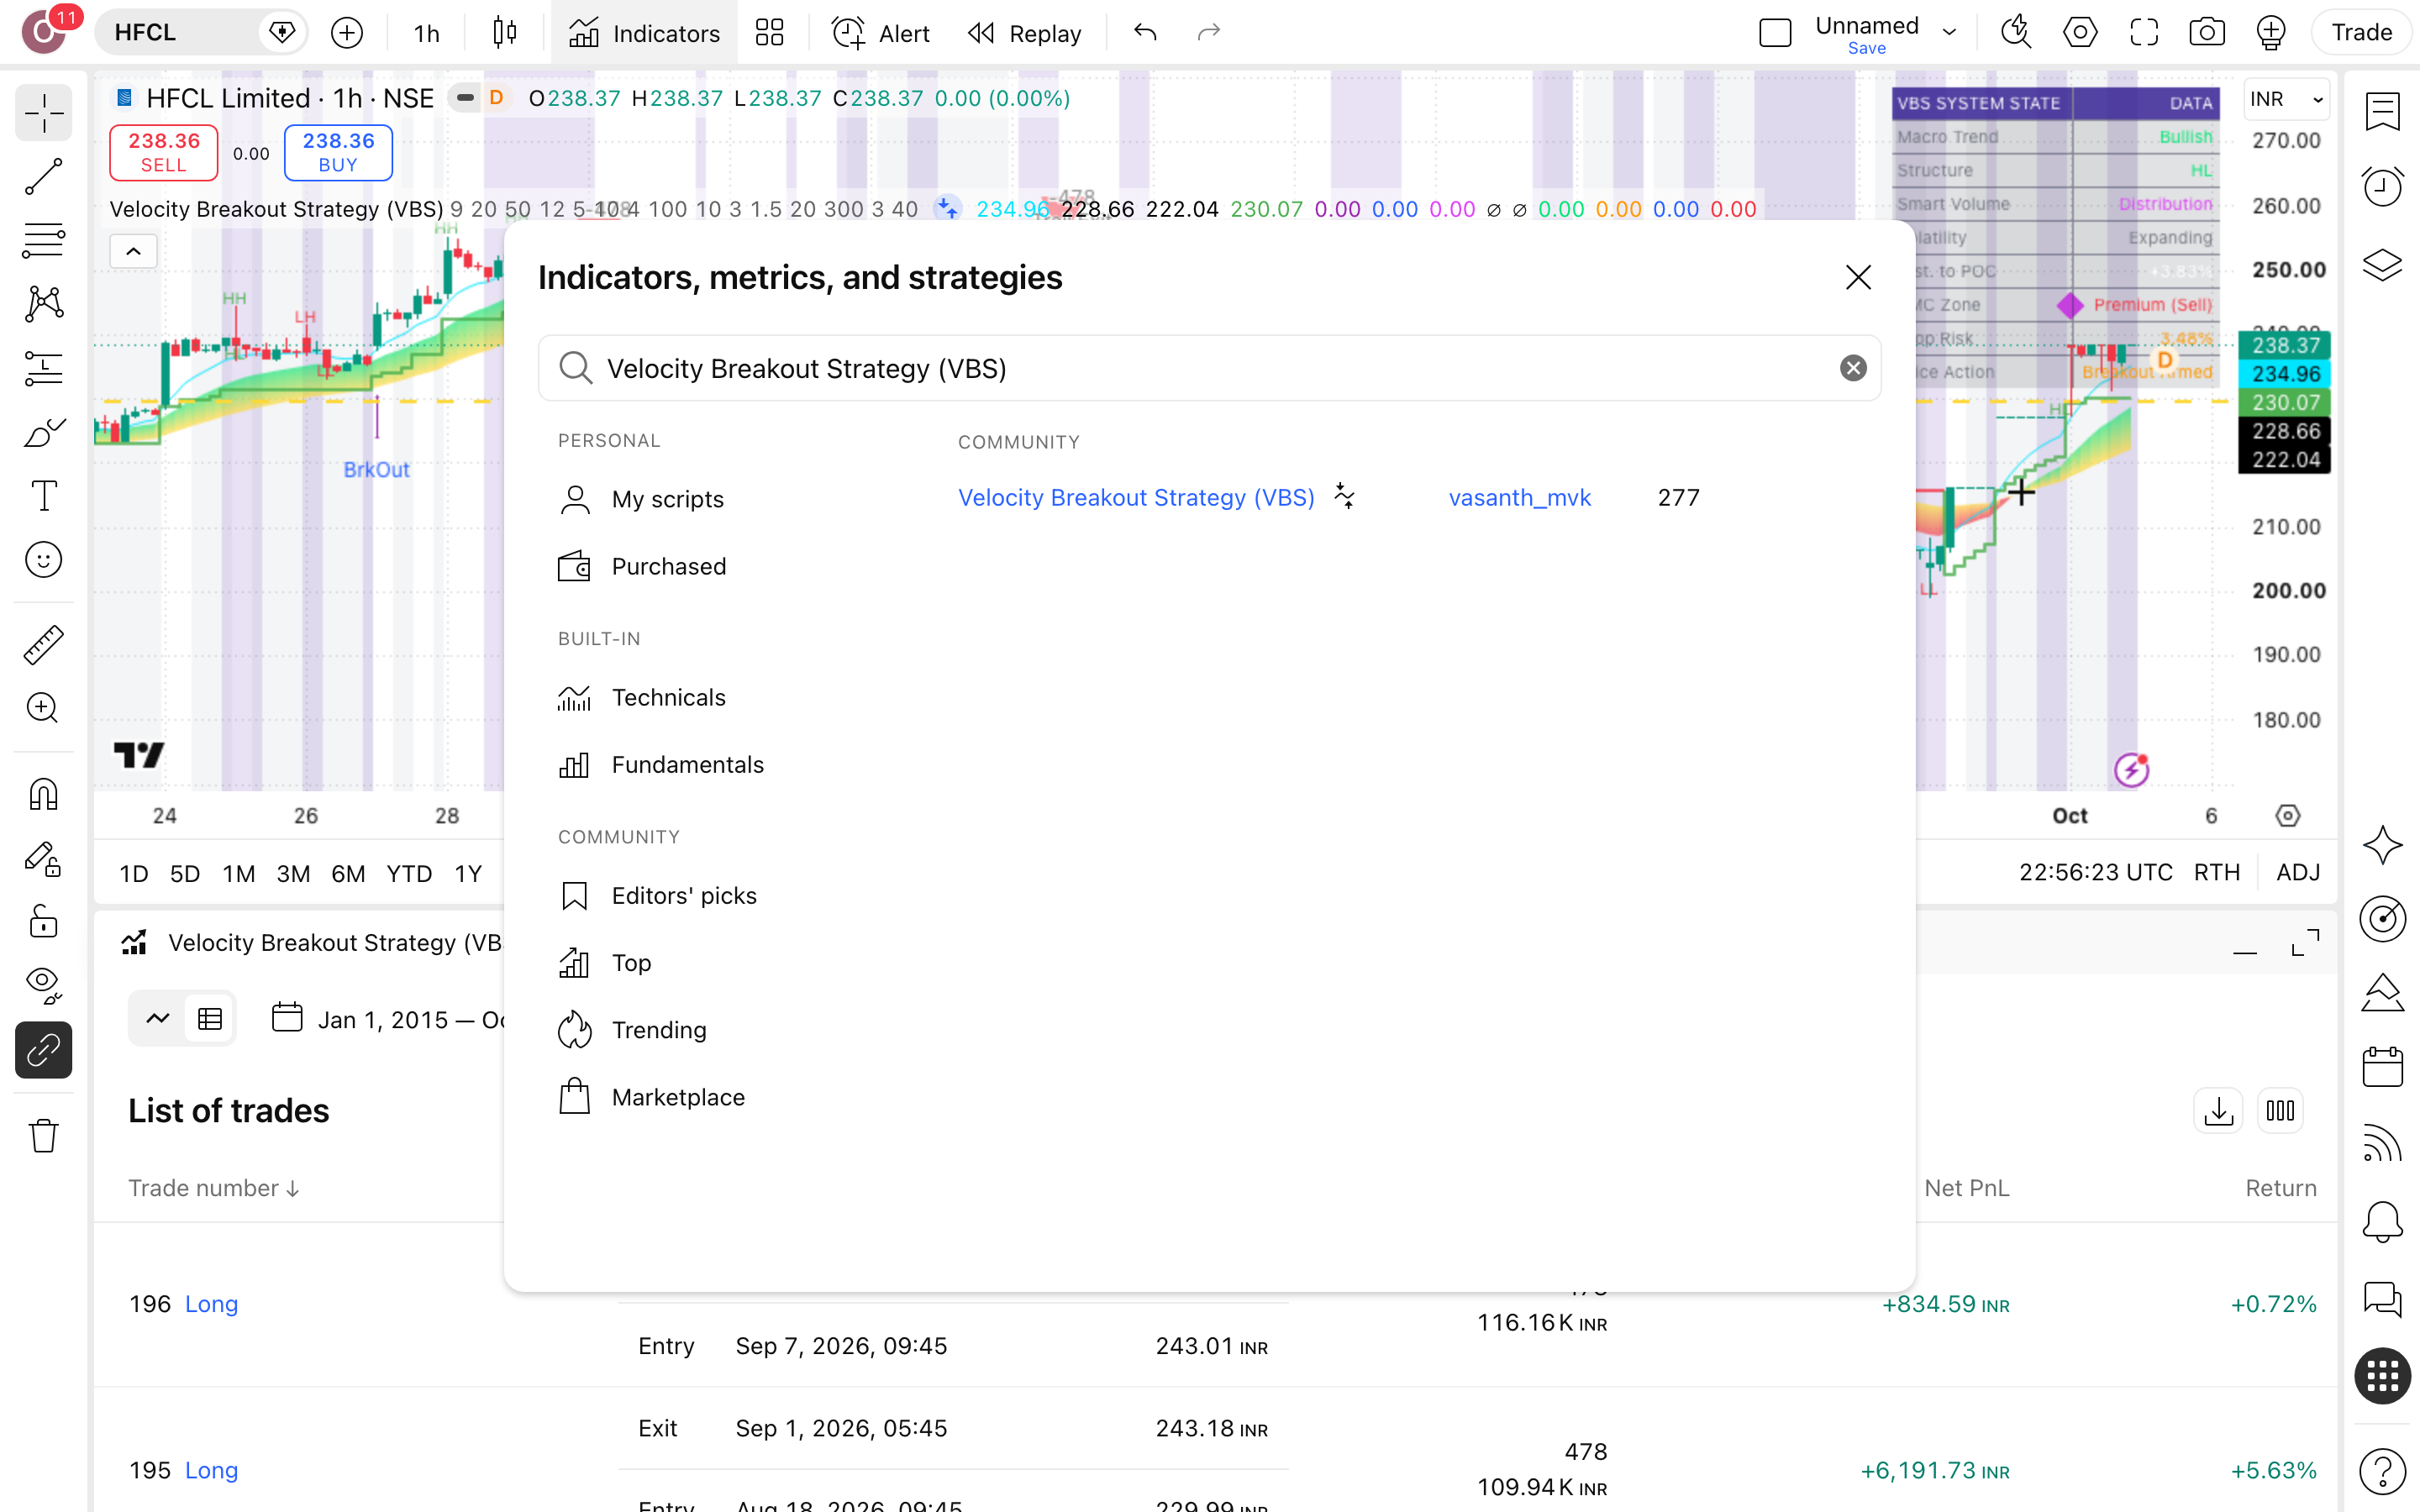Image resolution: width=2420 pixels, height=1512 pixels.
Task: Open Editors' picks category
Action: click(x=657, y=895)
